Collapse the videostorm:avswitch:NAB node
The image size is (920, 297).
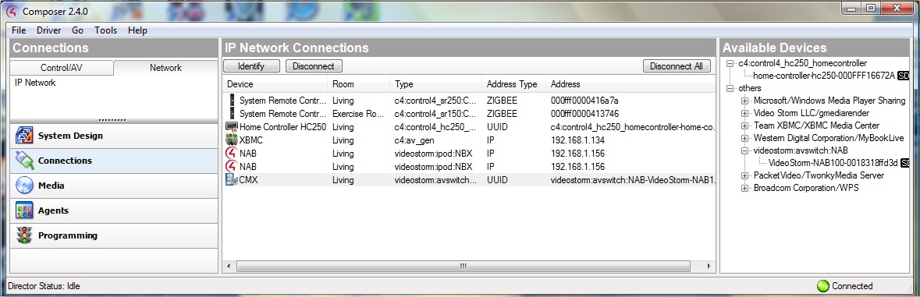745,150
